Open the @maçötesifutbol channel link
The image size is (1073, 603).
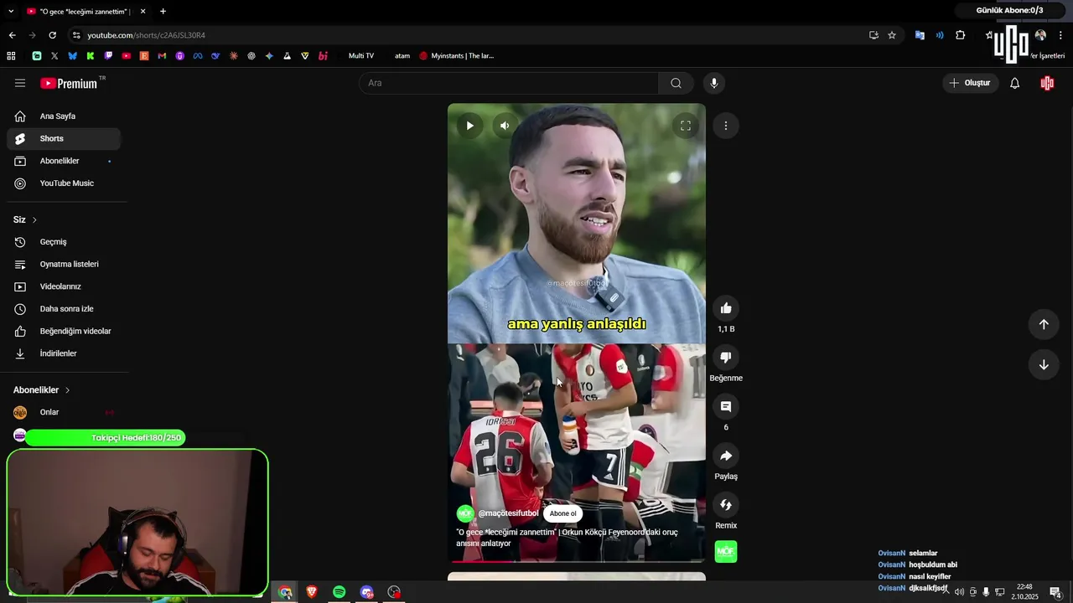(508, 513)
